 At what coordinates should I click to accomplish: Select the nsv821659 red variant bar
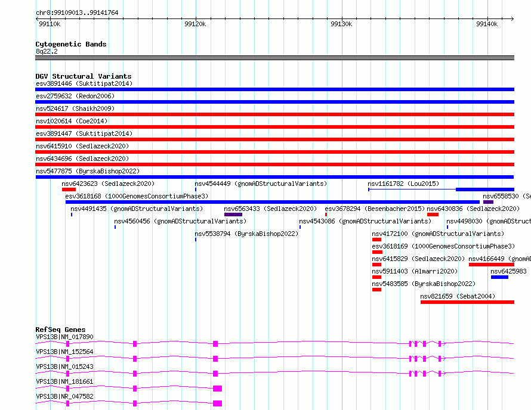click(x=467, y=302)
